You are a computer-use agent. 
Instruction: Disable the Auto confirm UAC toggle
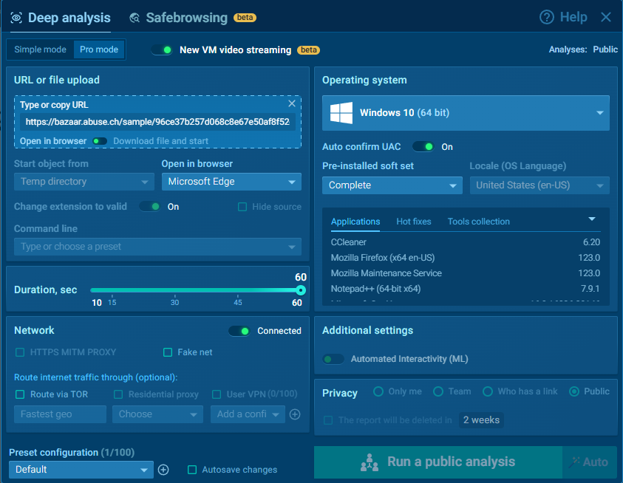pyautogui.click(x=423, y=147)
